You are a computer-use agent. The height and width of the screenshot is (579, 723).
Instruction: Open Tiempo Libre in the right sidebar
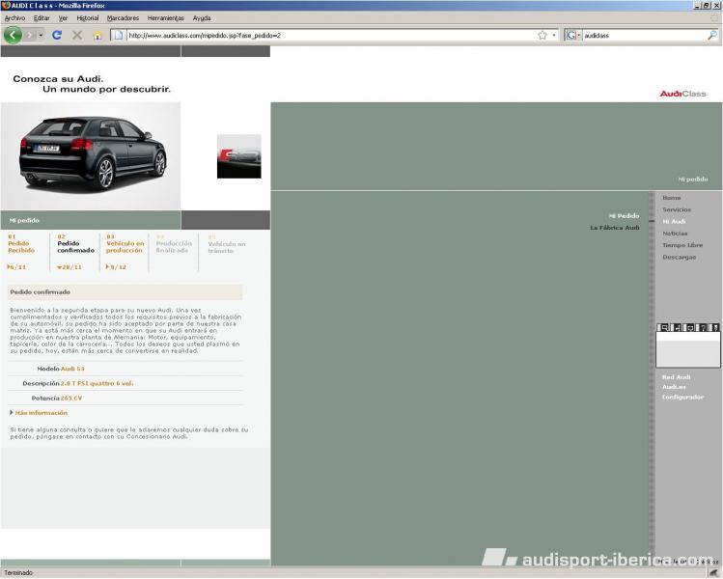tap(682, 245)
